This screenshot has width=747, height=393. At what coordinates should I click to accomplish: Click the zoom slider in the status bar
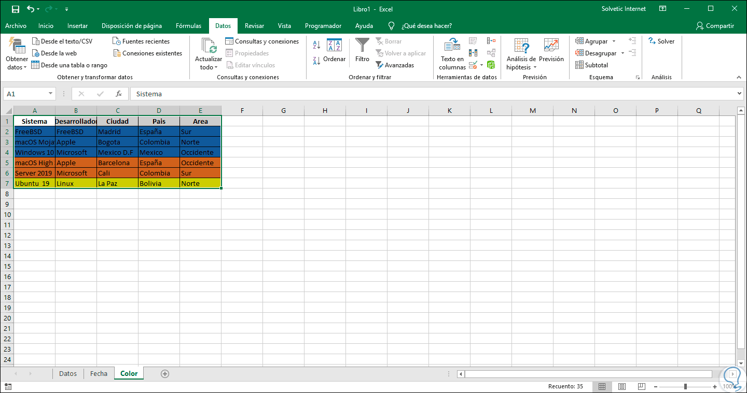(x=686, y=387)
